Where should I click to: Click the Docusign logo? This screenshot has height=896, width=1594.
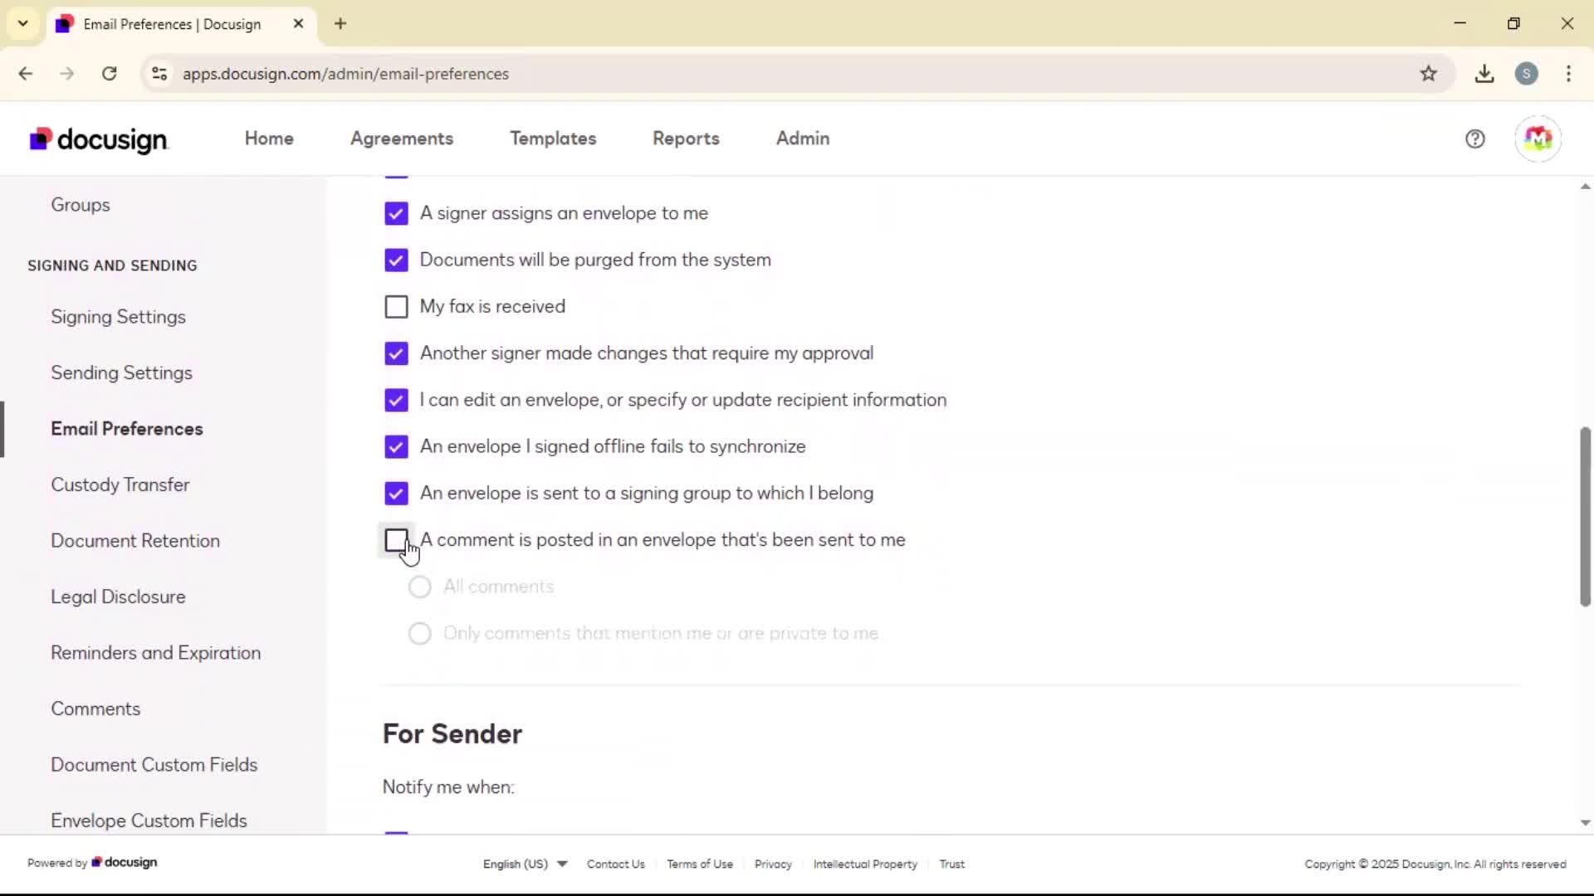coord(99,139)
